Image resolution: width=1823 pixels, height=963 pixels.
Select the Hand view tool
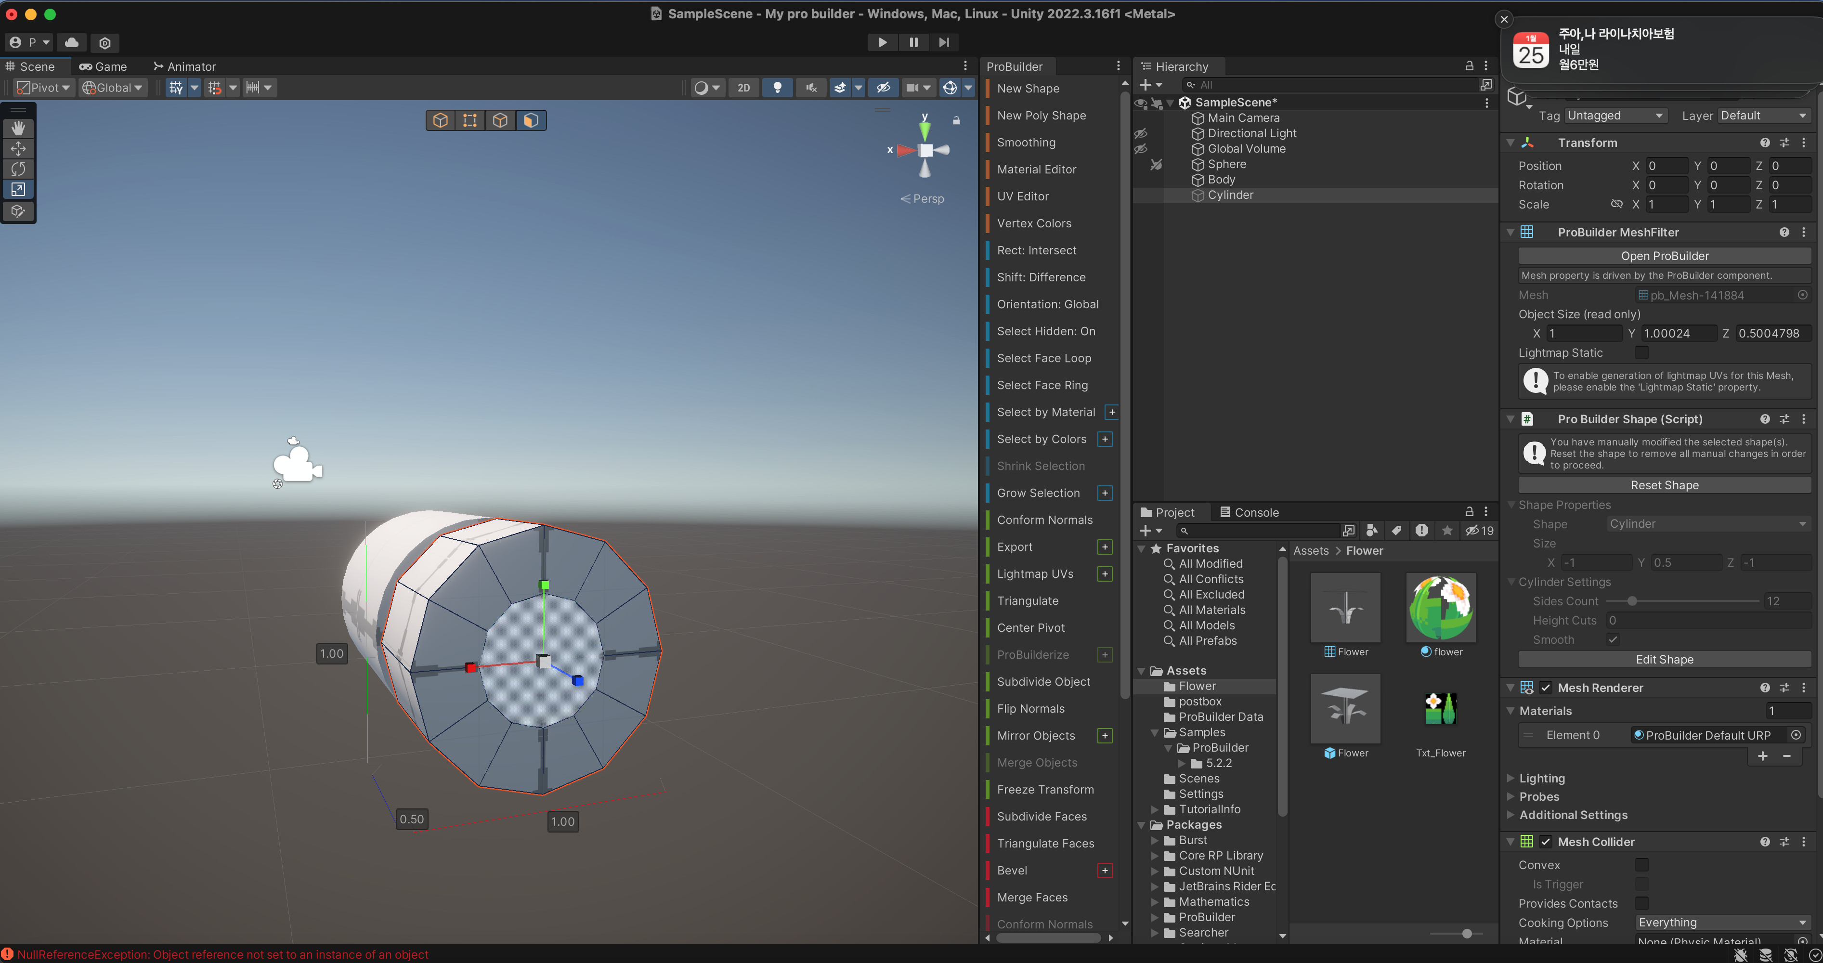pyautogui.click(x=18, y=128)
